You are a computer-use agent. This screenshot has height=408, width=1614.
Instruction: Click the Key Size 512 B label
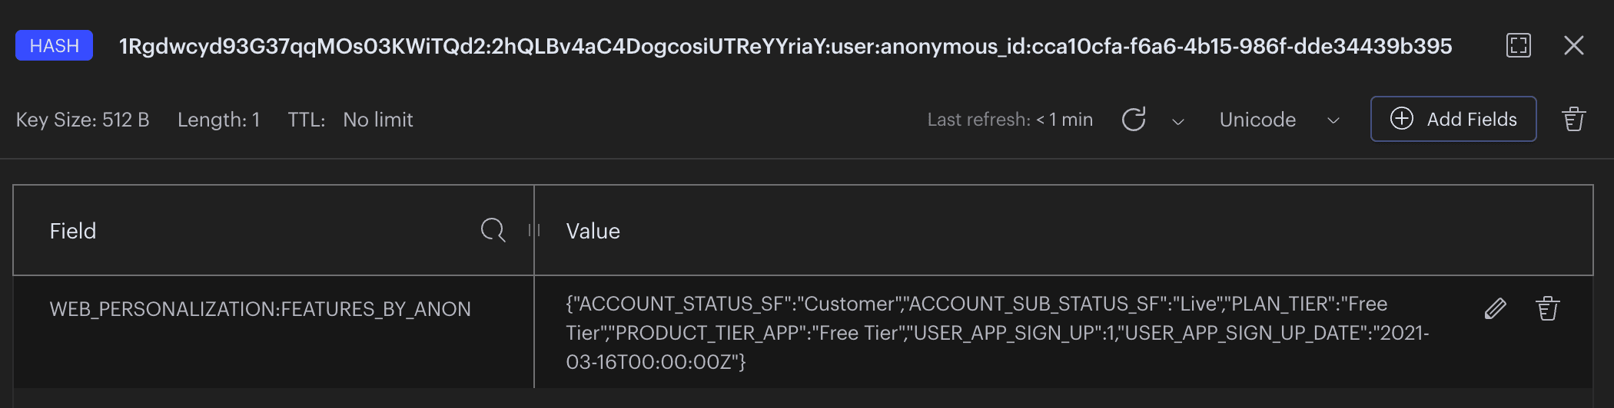point(82,120)
